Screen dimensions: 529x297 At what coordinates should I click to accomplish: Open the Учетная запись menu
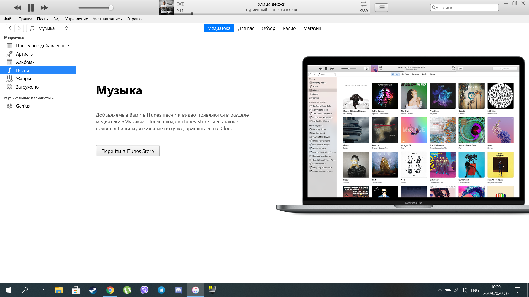(x=107, y=19)
